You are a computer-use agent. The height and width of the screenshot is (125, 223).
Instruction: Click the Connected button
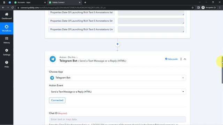pos(57,100)
